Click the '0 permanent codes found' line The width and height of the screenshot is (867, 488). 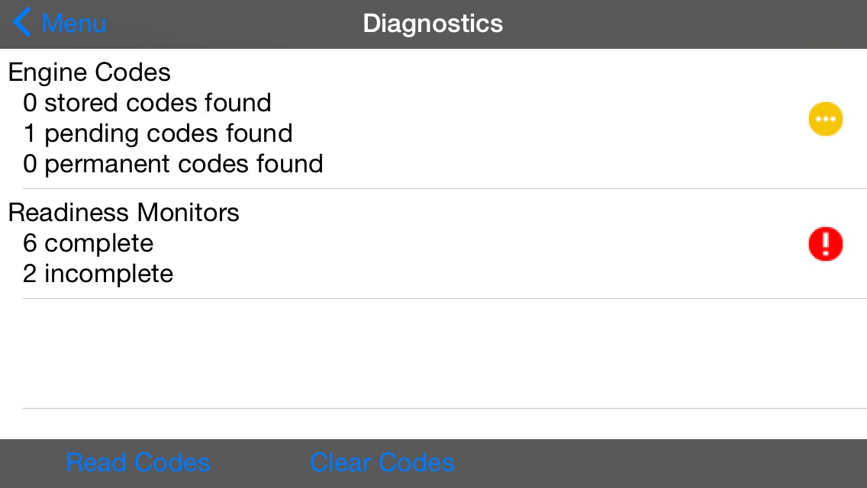(173, 164)
